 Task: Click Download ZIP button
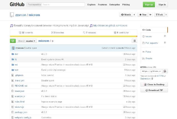click(154, 90)
